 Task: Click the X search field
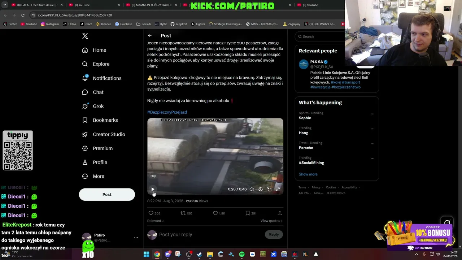(x=321, y=36)
